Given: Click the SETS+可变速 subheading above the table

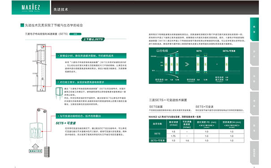Looking at the screenshot, I should click(x=204, y=107).
